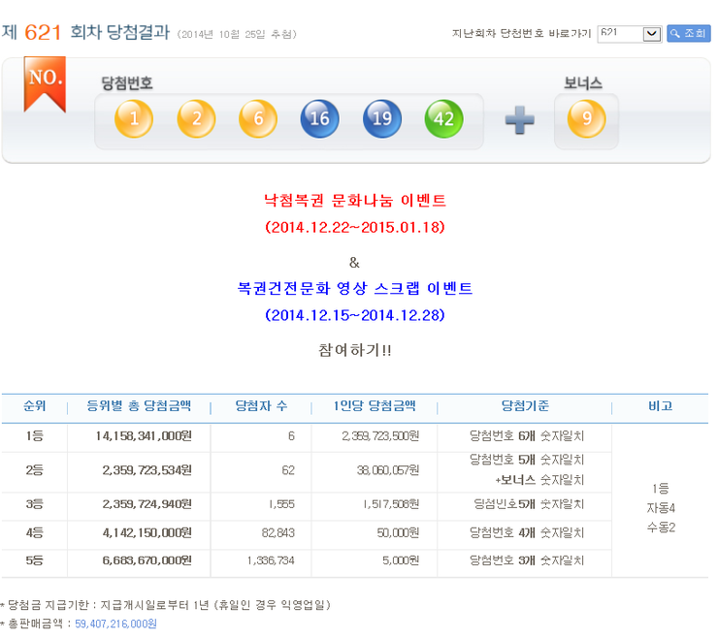The width and height of the screenshot is (718, 640).
Task: Click total prize 2,359,723,534원
Action: click(147, 470)
